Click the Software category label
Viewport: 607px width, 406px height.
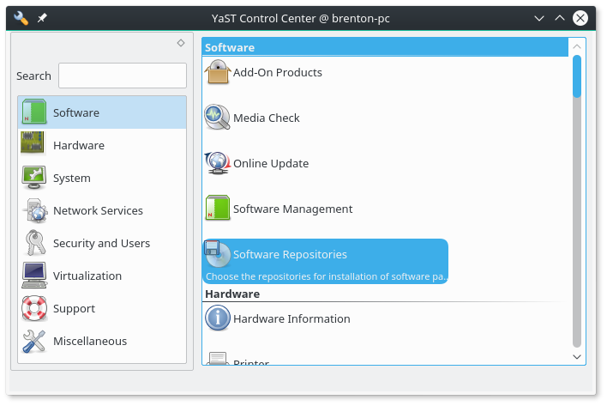[76, 112]
